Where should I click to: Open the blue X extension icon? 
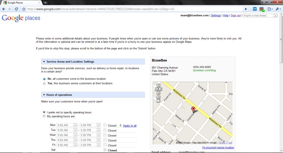click(x=255, y=9)
